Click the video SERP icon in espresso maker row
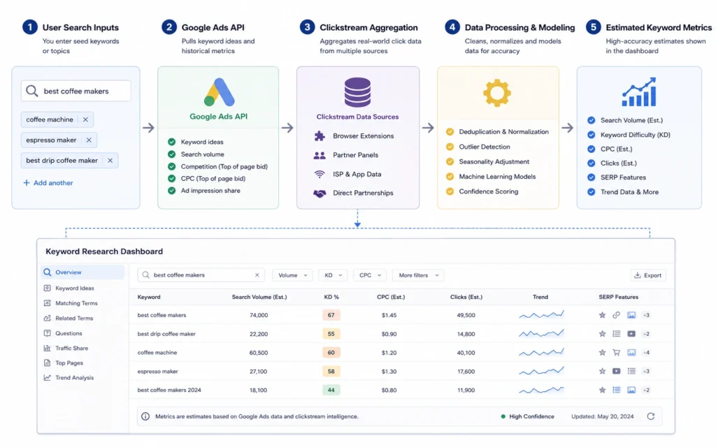This screenshot has height=447, width=716. (x=617, y=372)
